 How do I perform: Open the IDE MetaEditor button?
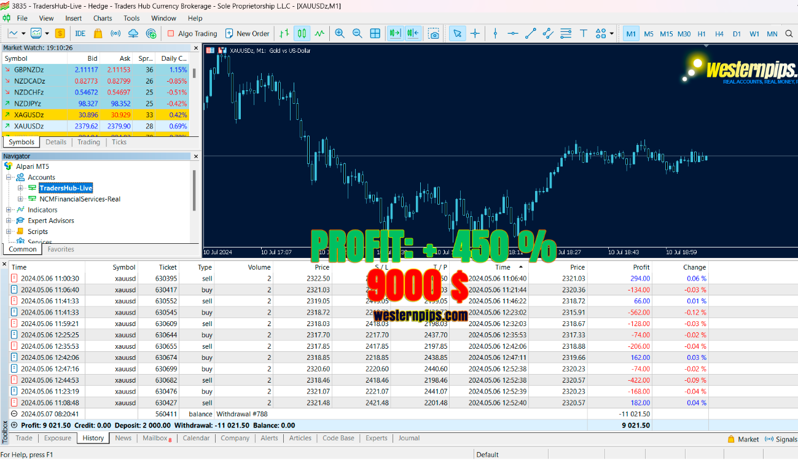[x=80, y=33]
